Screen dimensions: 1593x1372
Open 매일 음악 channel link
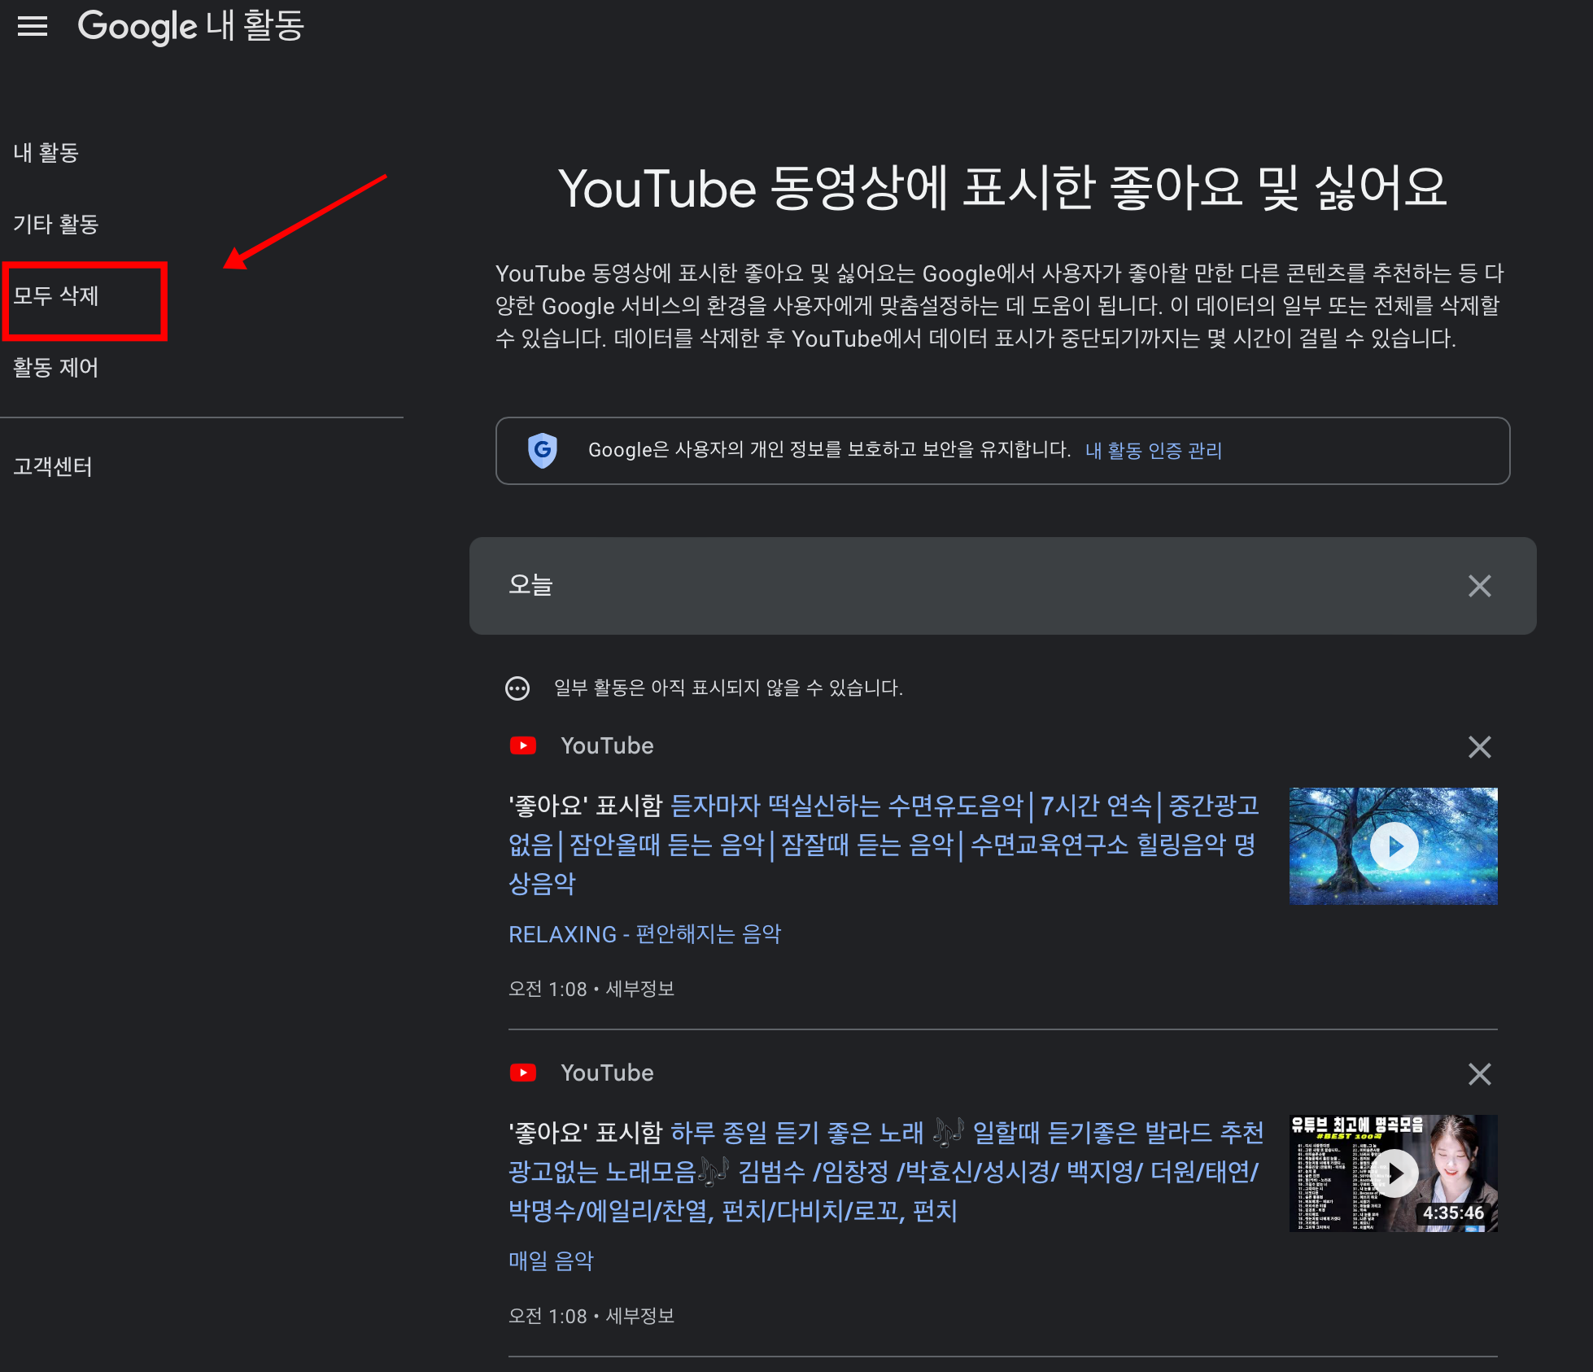pyautogui.click(x=551, y=1261)
